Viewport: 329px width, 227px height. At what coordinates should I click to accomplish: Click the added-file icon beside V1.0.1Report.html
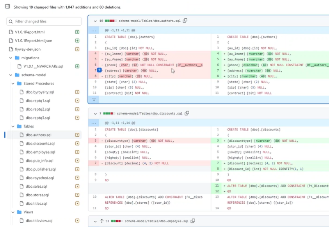pyautogui.click(x=77, y=32)
